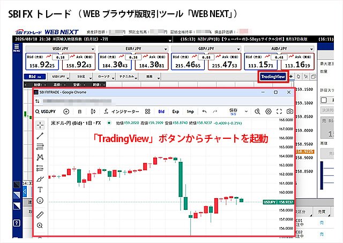Select the brush drawing tool
This screenshot has height=243, width=343.
(40, 179)
